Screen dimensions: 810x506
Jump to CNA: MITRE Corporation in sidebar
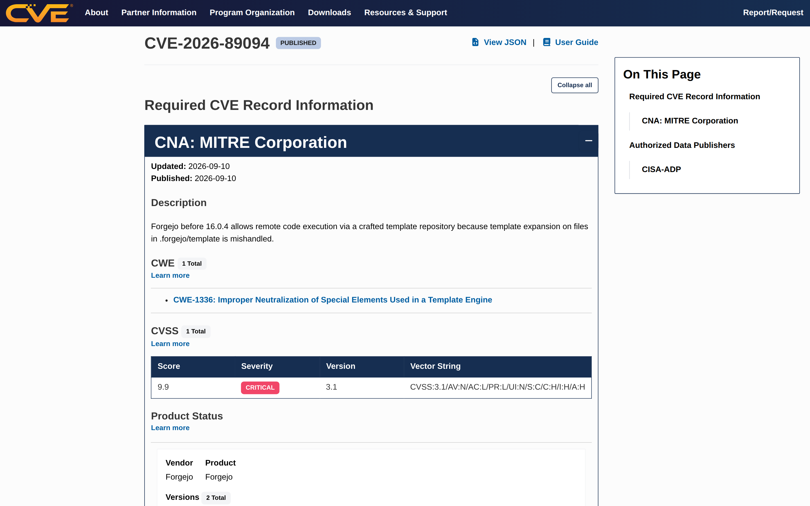click(690, 121)
